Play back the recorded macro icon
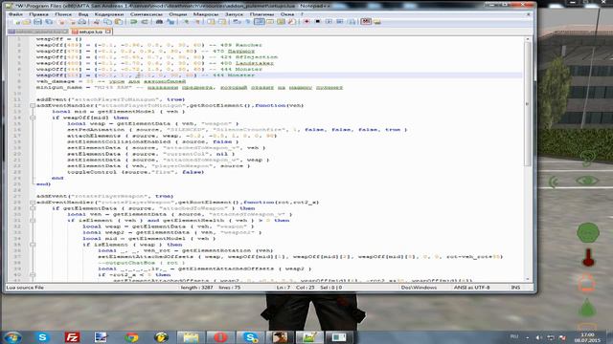This screenshot has height=344, width=613. point(329,22)
